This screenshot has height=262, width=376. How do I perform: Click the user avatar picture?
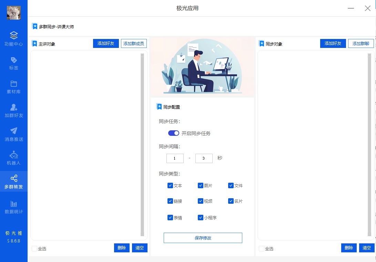tap(14, 13)
